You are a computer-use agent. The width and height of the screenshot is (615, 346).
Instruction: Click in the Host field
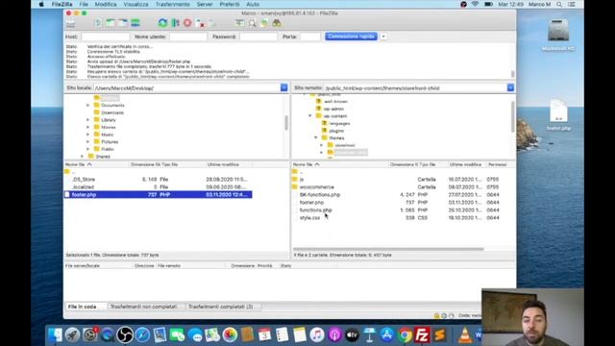[105, 37]
